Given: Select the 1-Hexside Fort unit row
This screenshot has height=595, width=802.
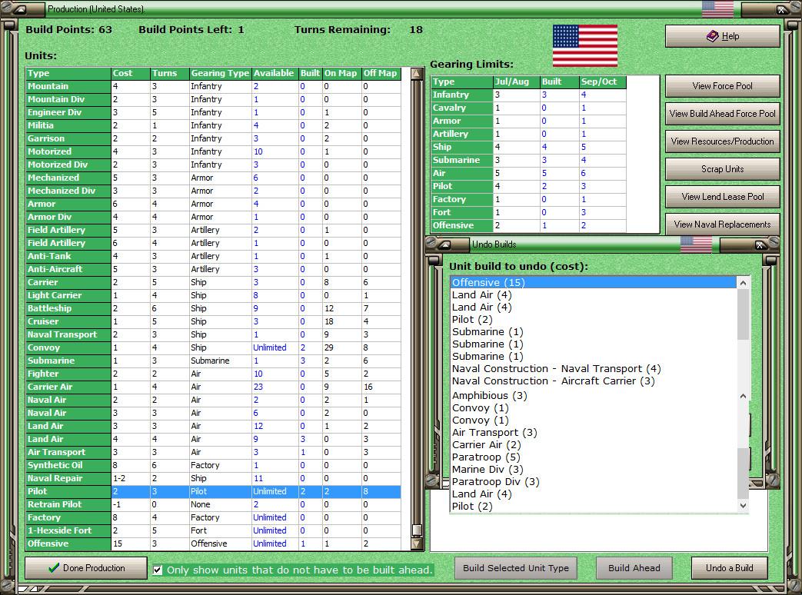Looking at the screenshot, I should click(x=213, y=530).
